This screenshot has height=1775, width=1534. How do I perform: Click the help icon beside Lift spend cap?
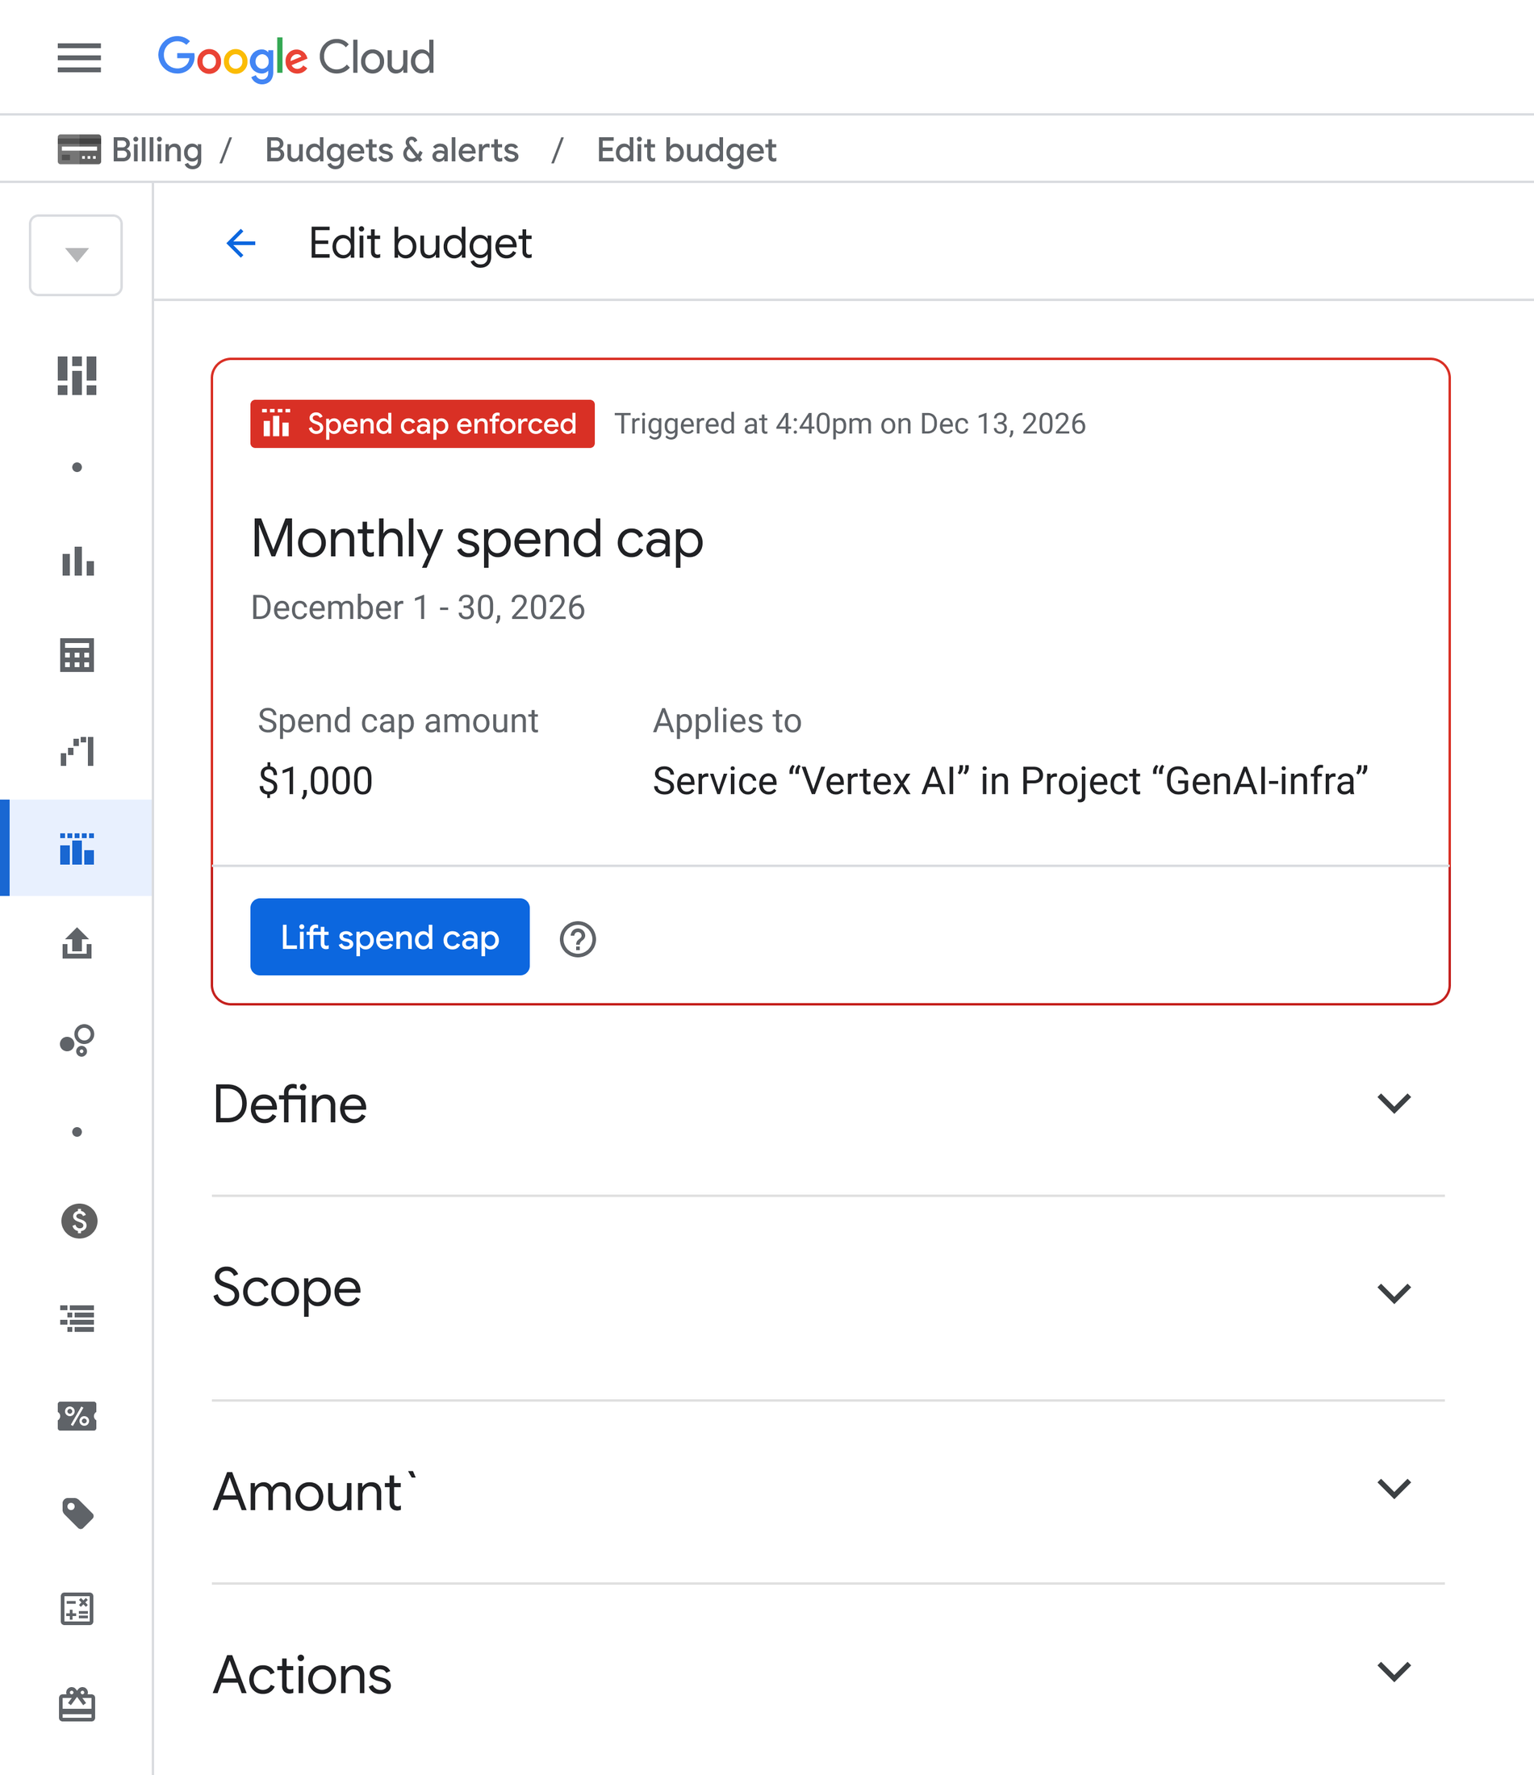[578, 939]
